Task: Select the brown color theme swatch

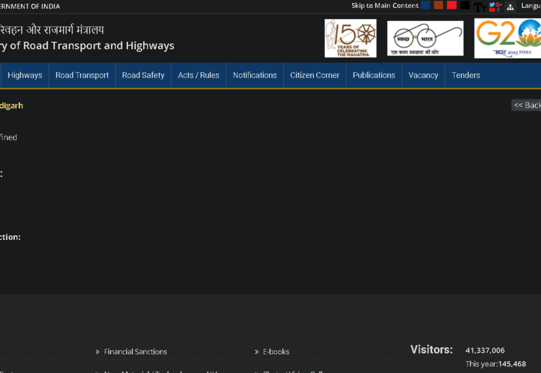Action: click(438, 6)
